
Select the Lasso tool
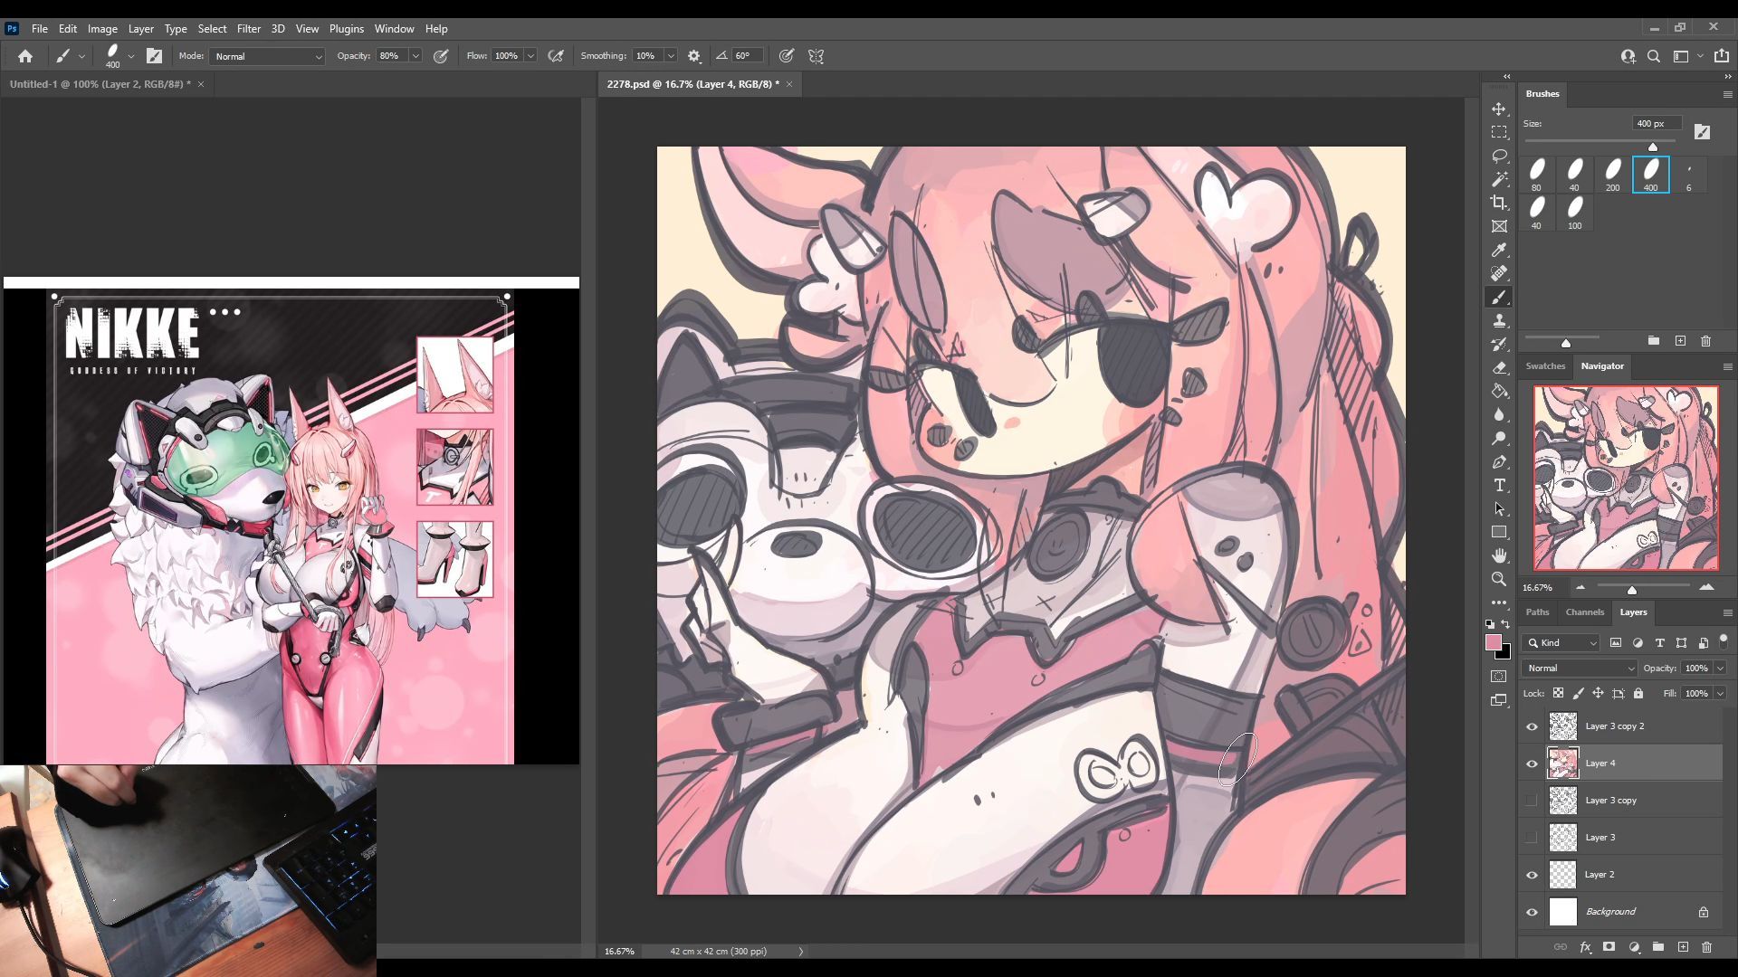(1499, 156)
